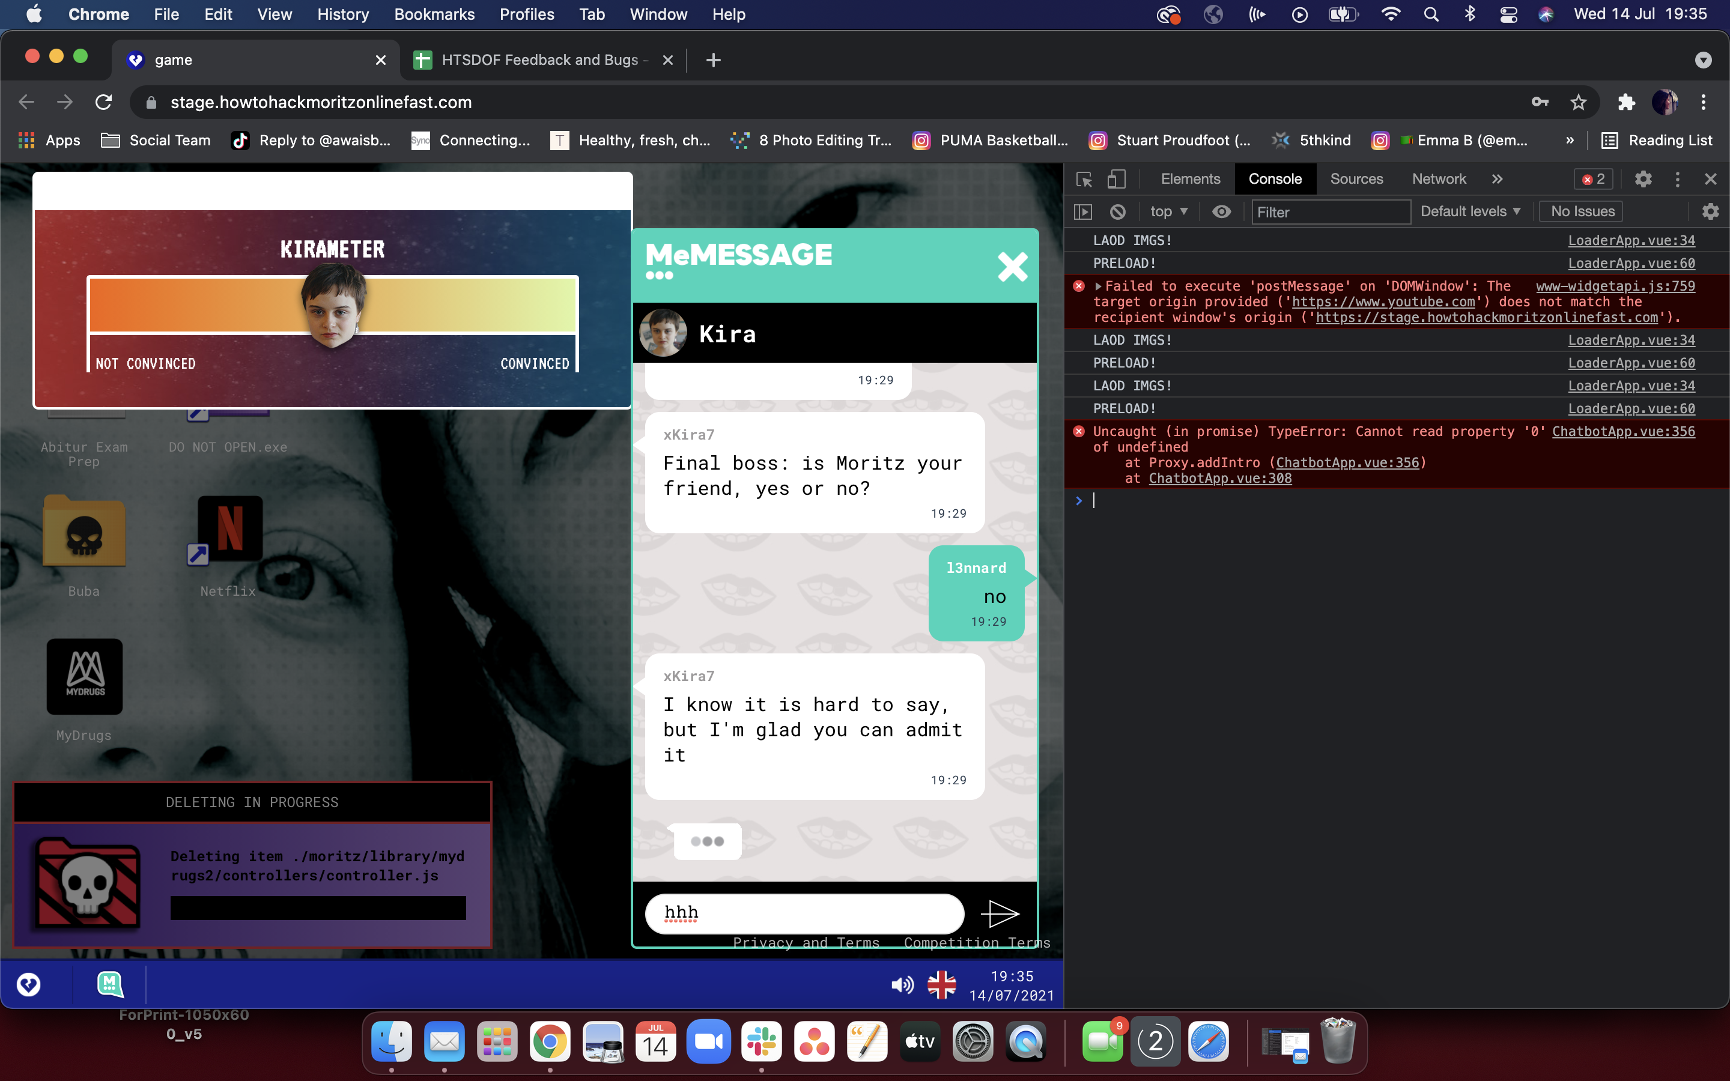Open the ChatbotApp.vue:356 source link
Image resolution: width=1730 pixels, height=1081 pixels.
(1622, 431)
